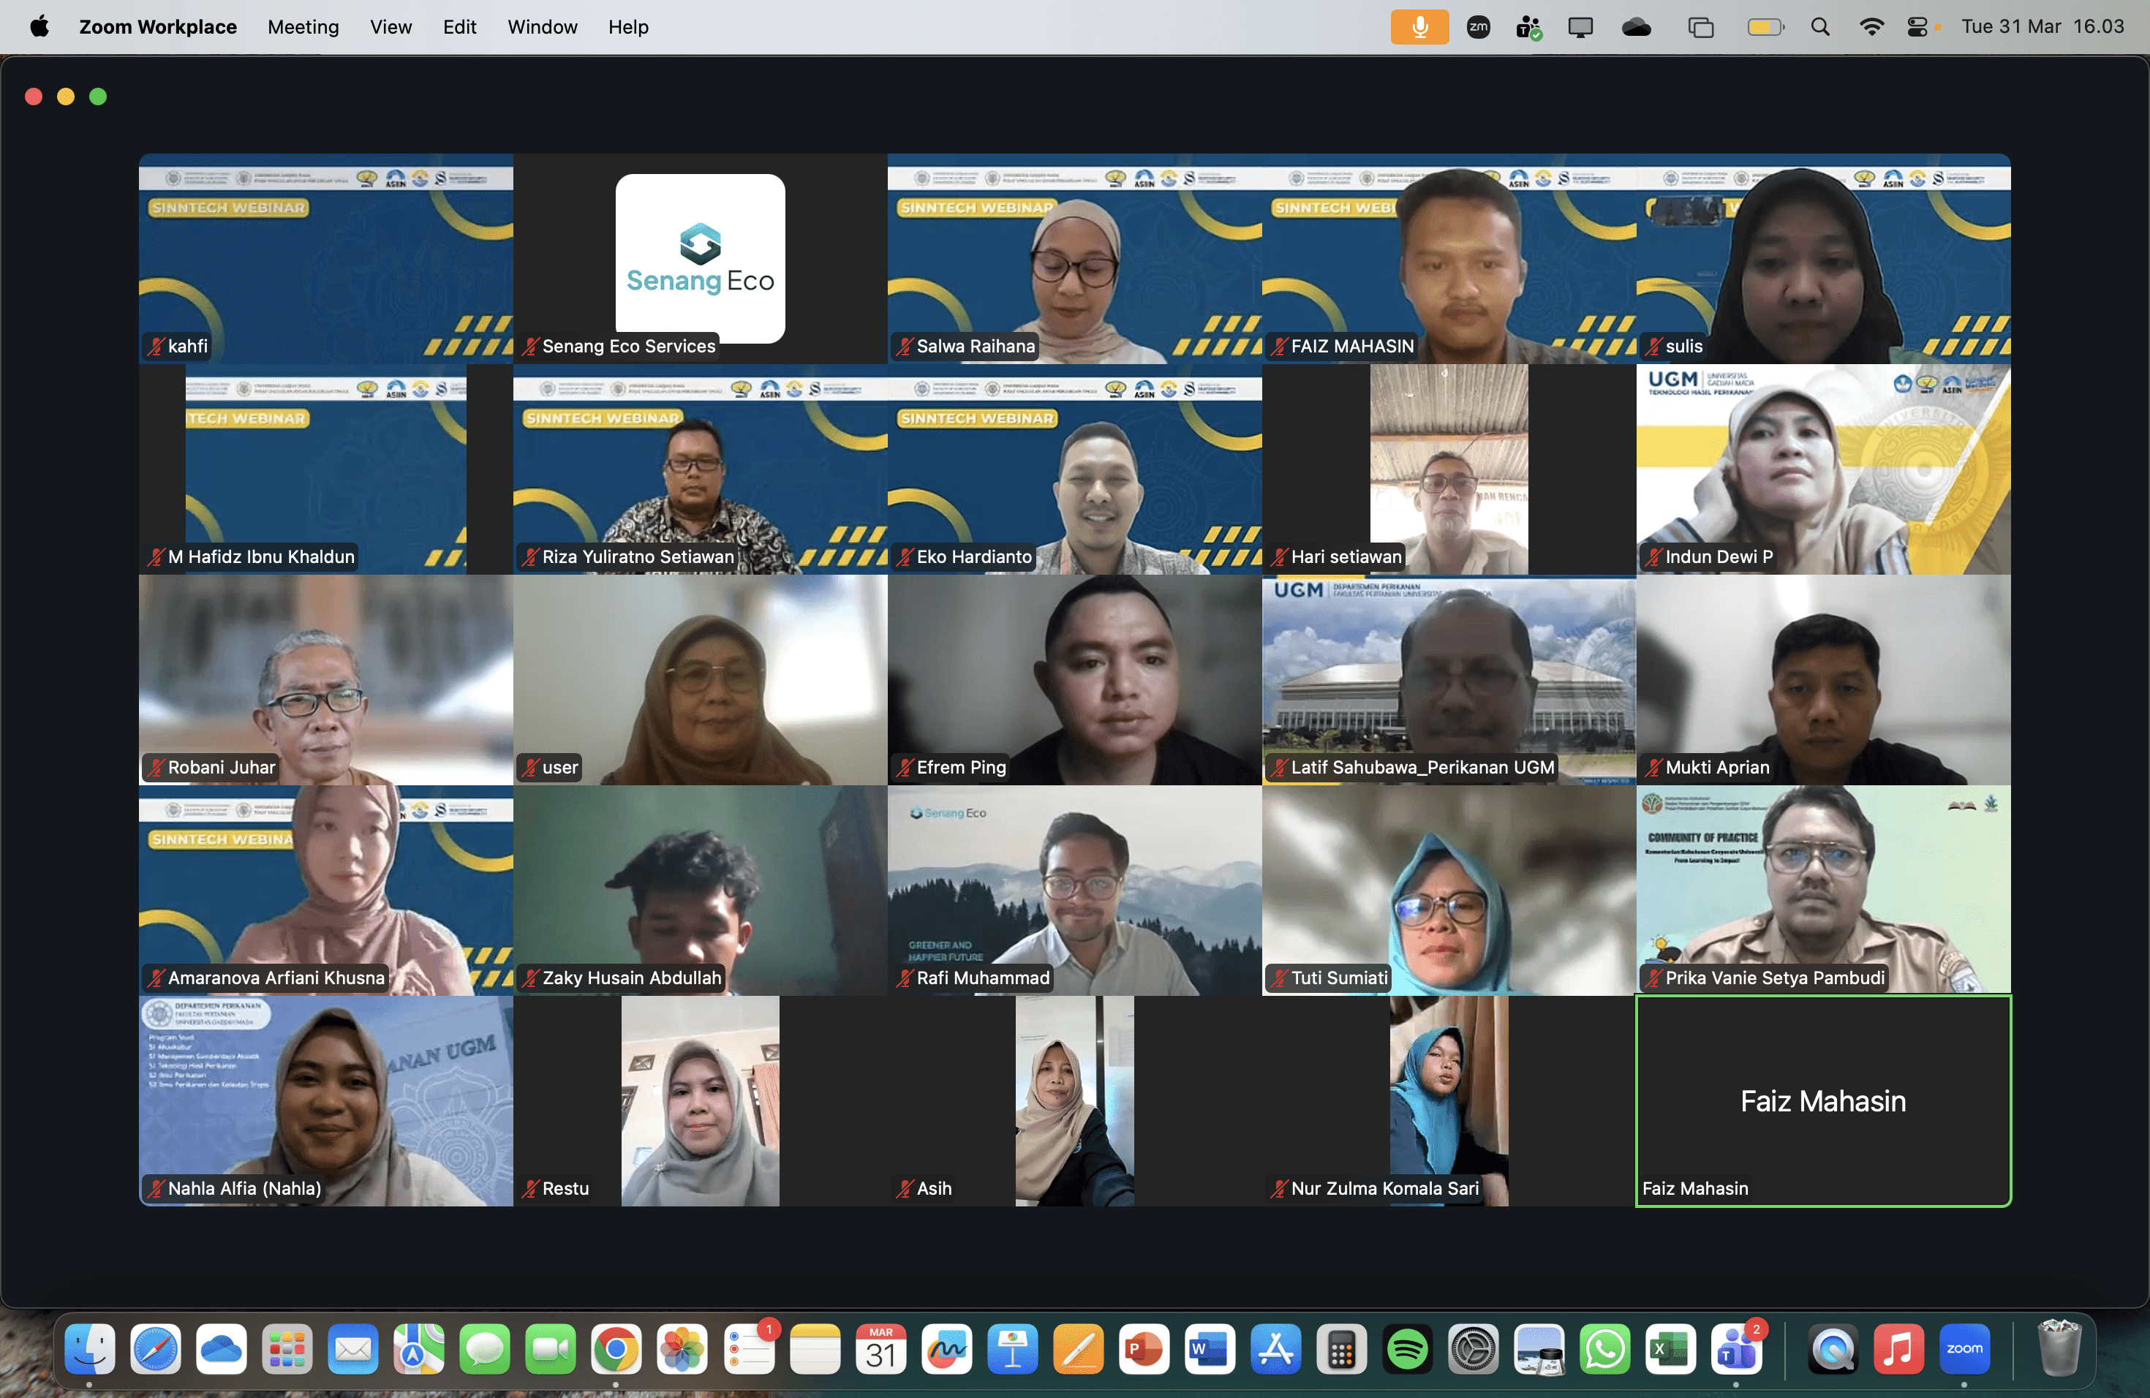Open the View menu
The width and height of the screenshot is (2150, 1398).
point(391,26)
